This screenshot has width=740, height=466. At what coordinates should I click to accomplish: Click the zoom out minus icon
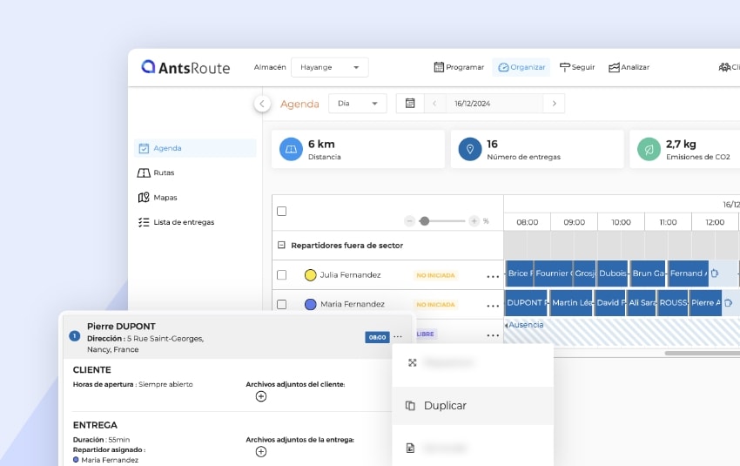pyautogui.click(x=409, y=221)
